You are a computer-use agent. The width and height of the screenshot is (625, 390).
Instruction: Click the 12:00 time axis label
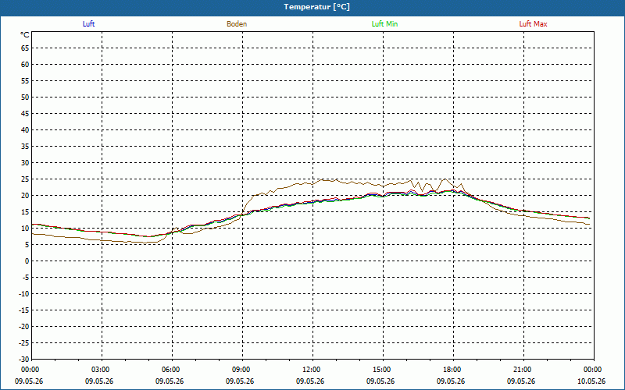click(311, 370)
